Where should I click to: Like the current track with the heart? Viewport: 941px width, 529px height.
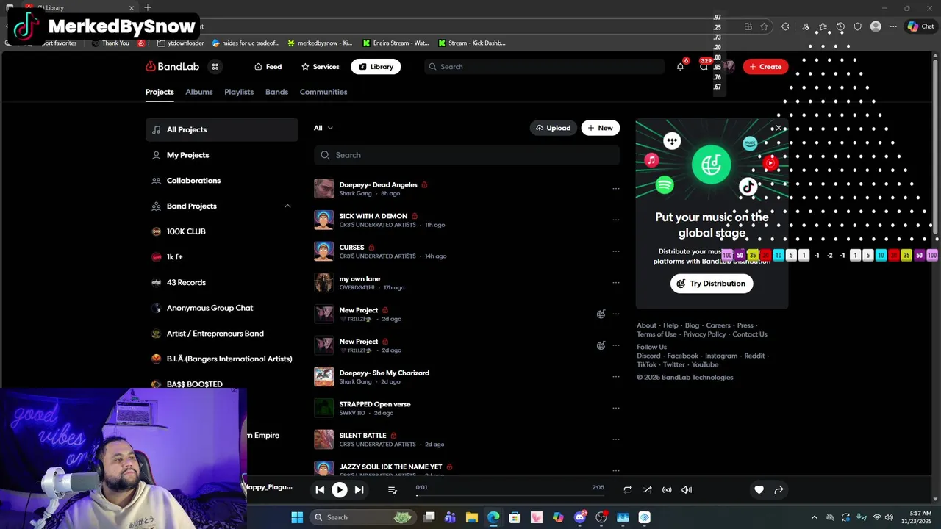[759, 489]
